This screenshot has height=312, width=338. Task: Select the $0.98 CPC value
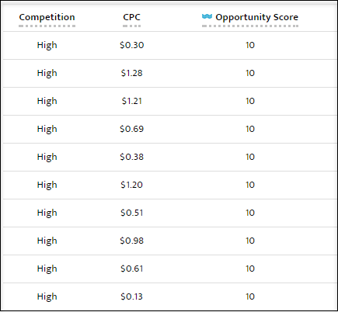coord(131,241)
